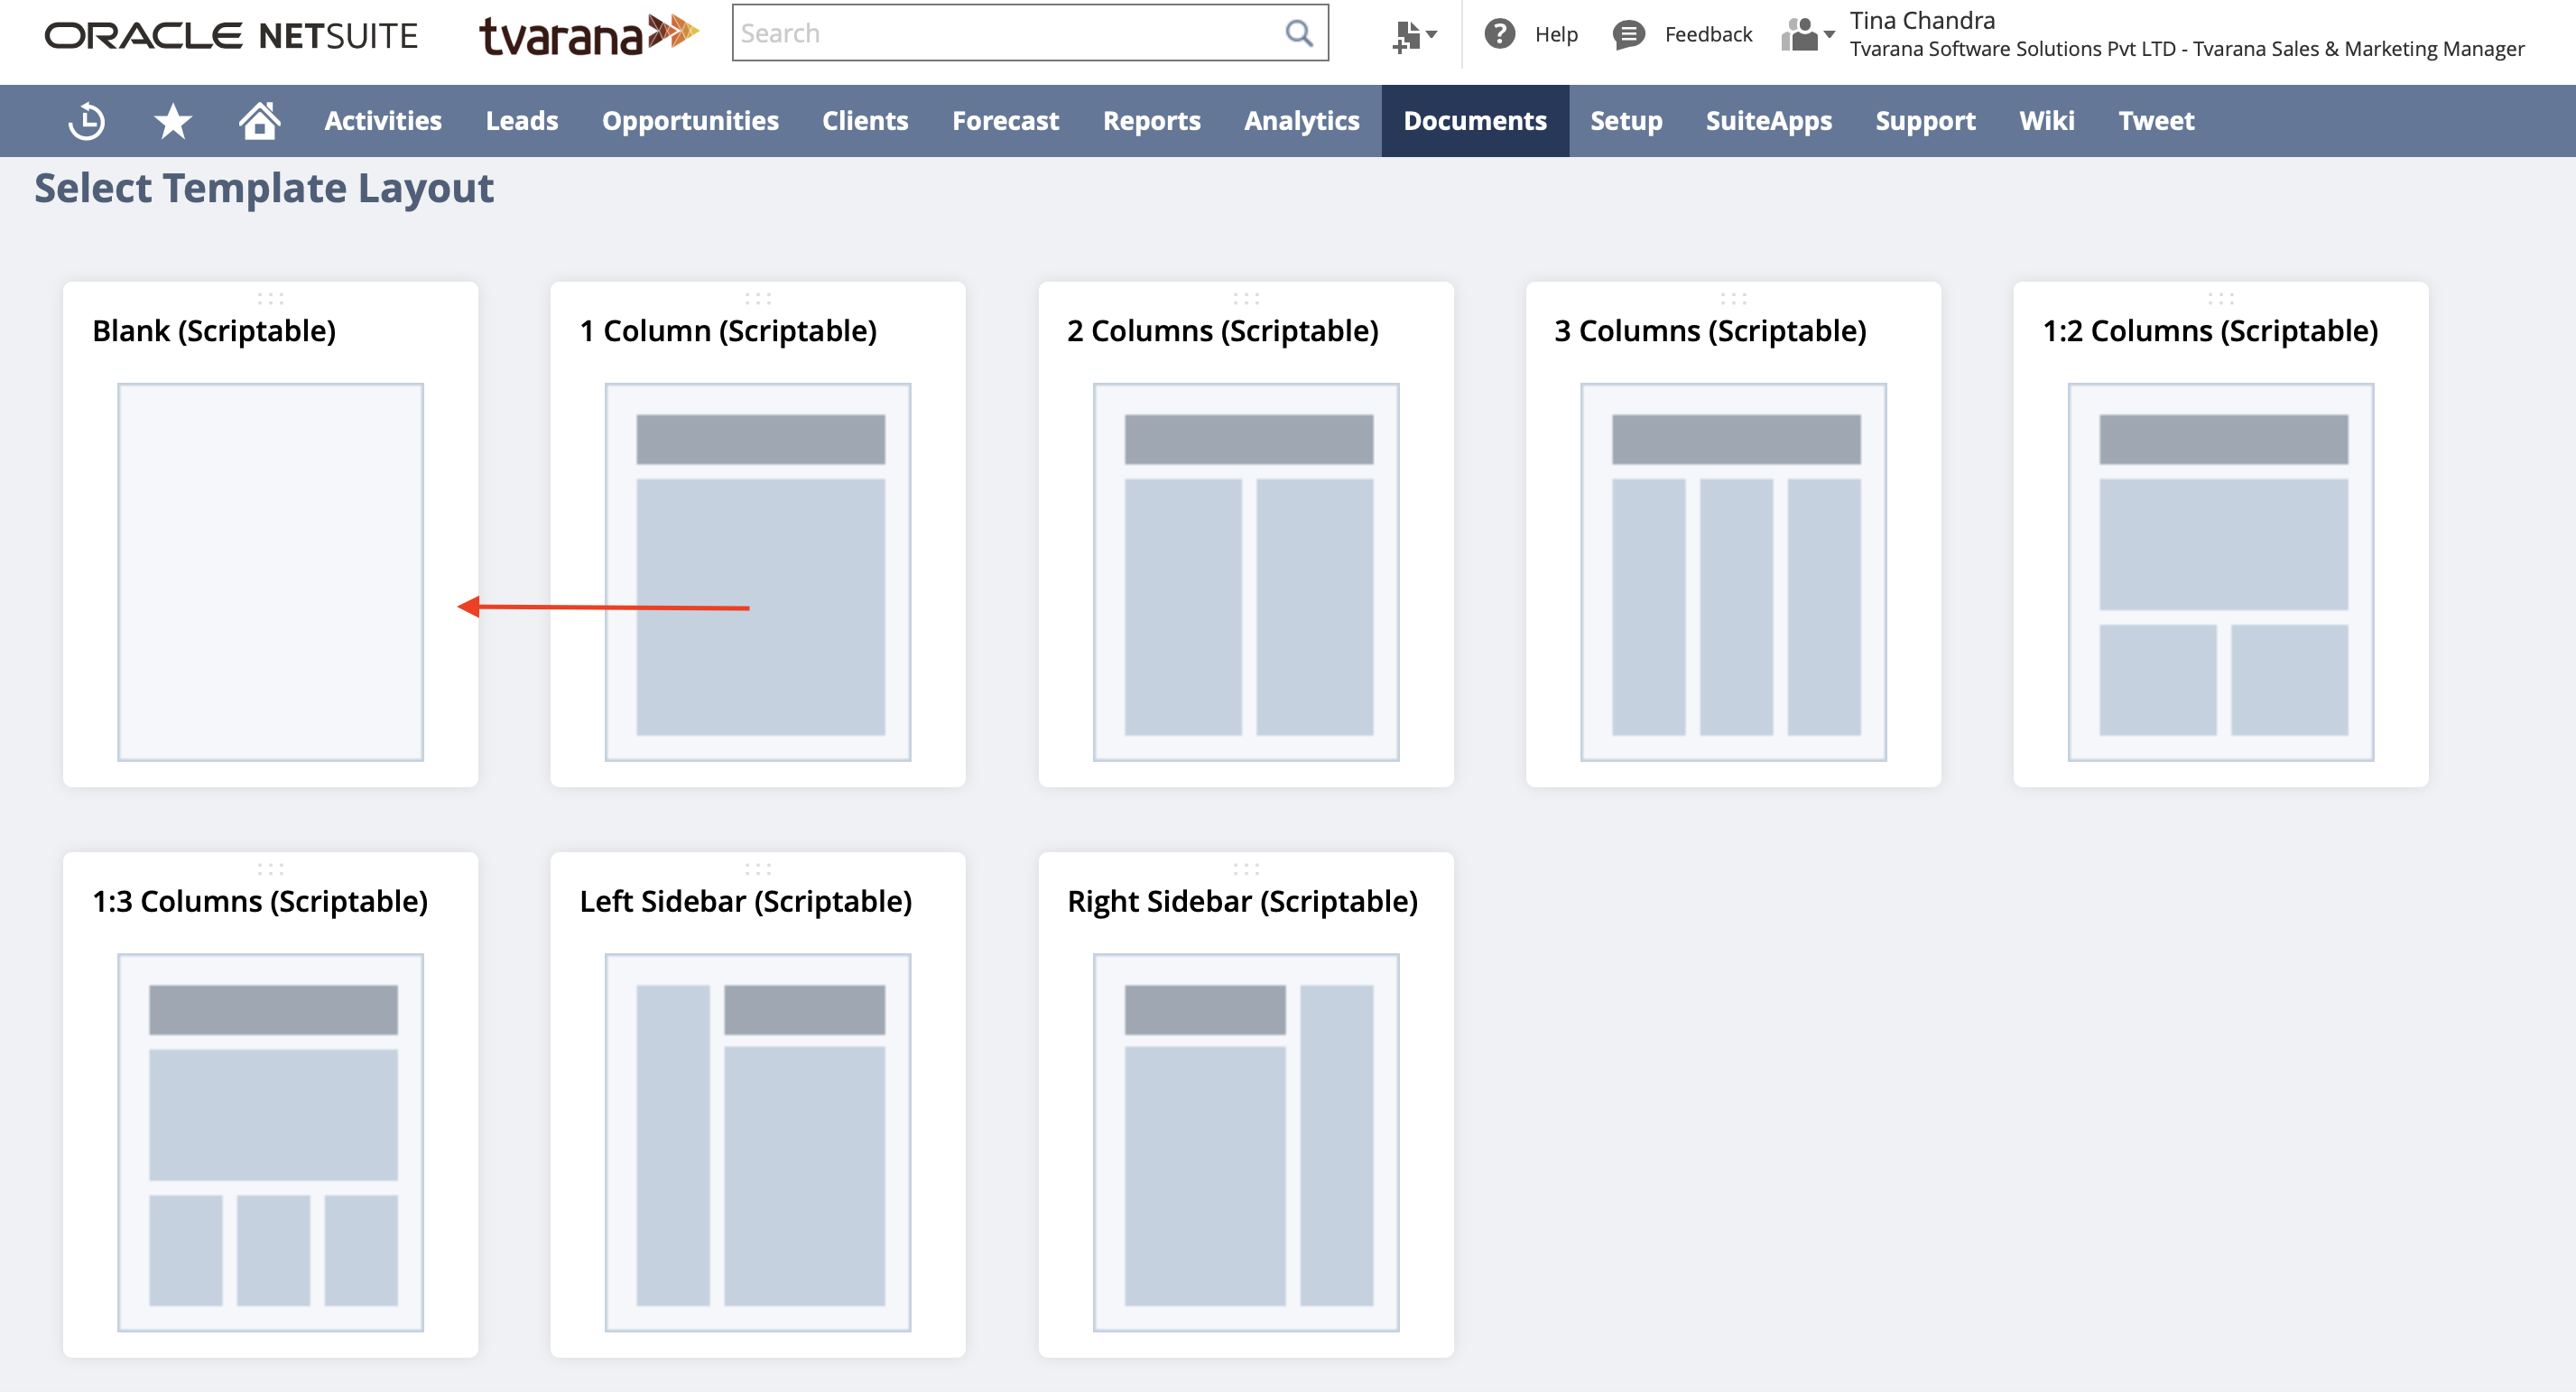
Task: Select the Right Sidebar (Scriptable) layout thumbnail
Action: coord(1246,1142)
